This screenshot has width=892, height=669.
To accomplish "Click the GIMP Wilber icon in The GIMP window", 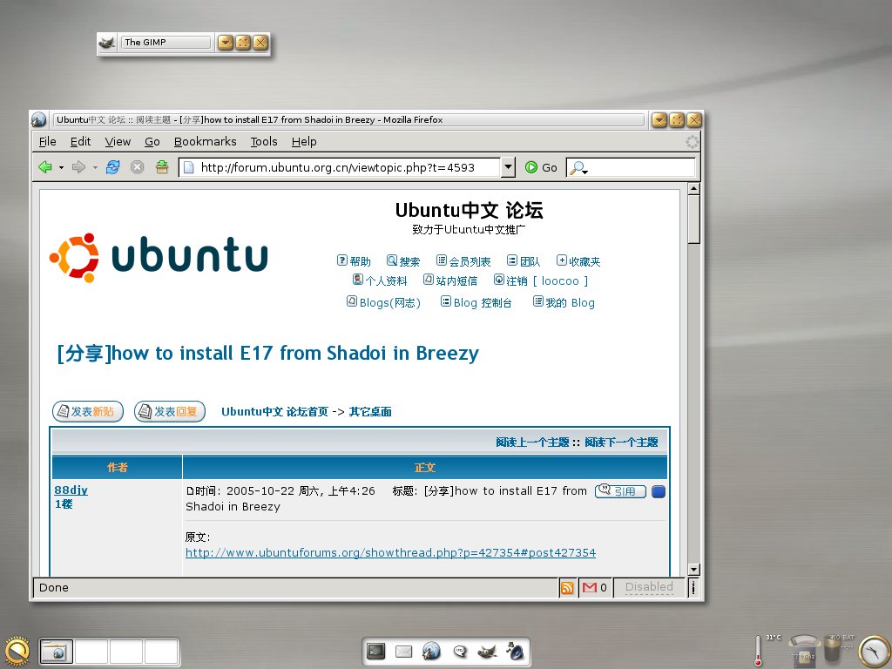I will pos(106,42).
